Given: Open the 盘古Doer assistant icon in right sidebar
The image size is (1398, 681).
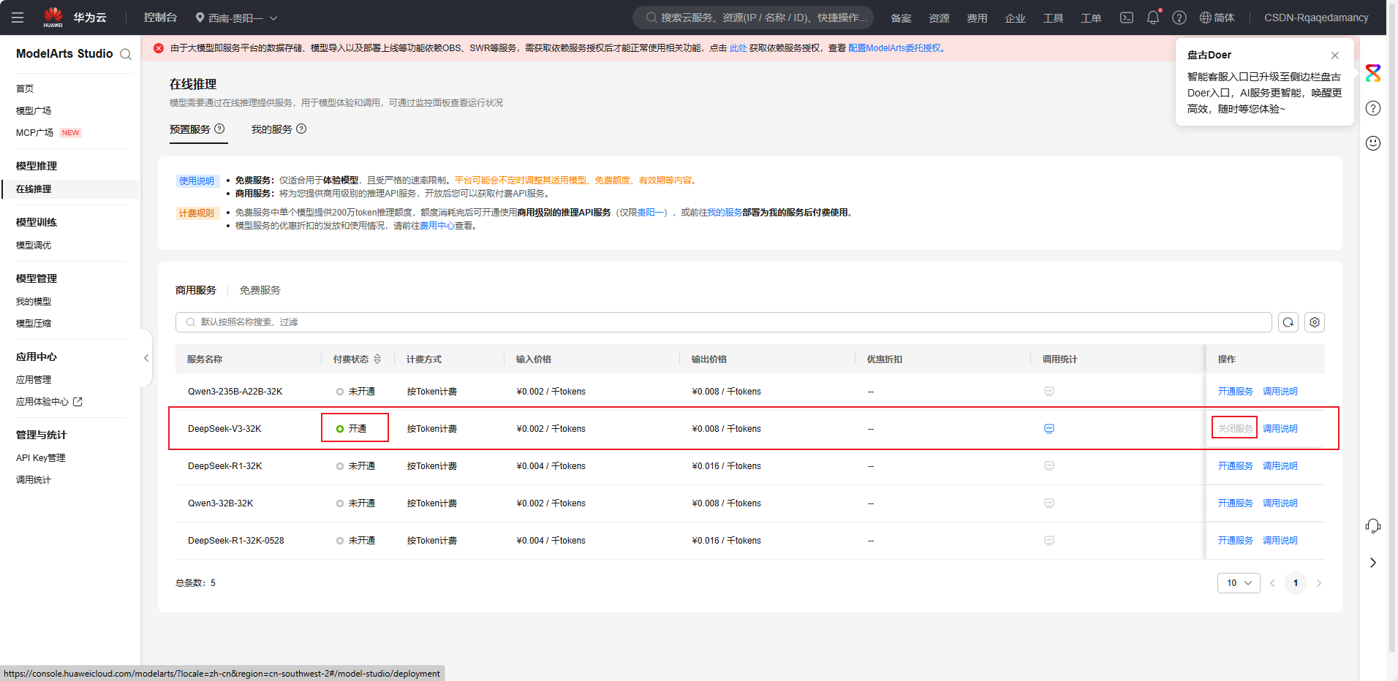Looking at the screenshot, I should pos(1373,73).
